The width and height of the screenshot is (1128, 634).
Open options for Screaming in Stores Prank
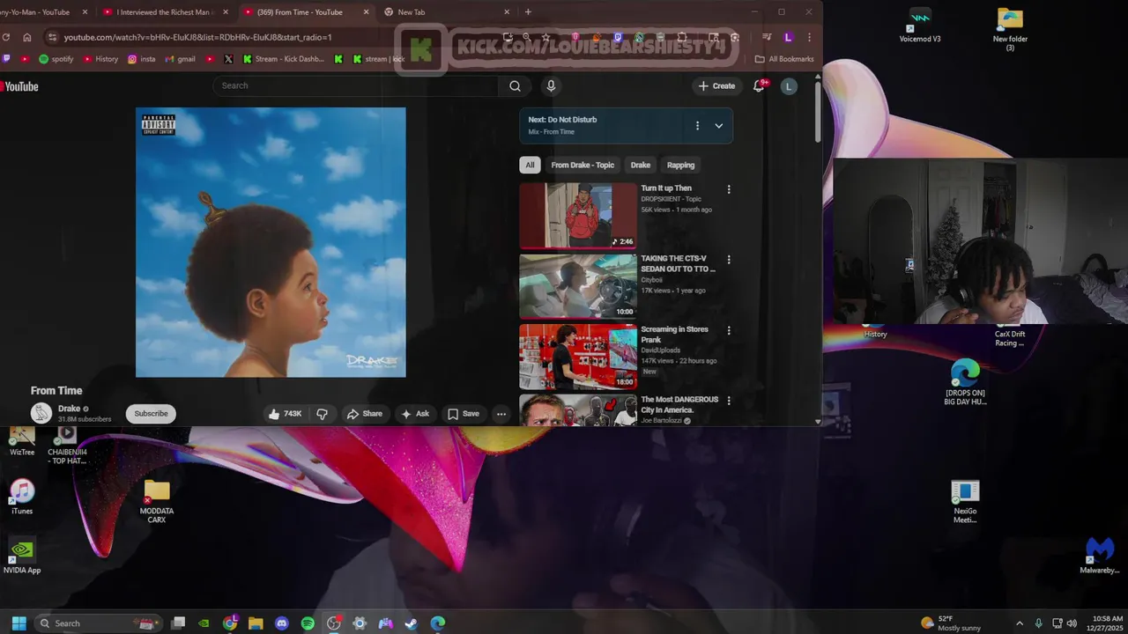(x=729, y=330)
